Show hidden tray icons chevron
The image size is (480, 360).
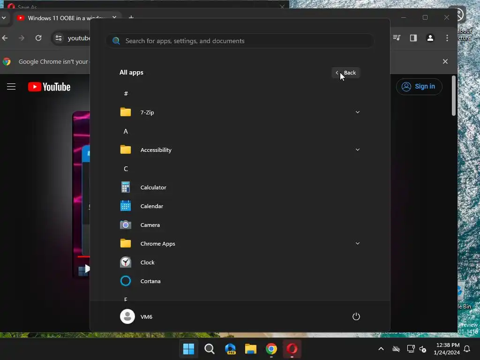pyautogui.click(x=381, y=349)
